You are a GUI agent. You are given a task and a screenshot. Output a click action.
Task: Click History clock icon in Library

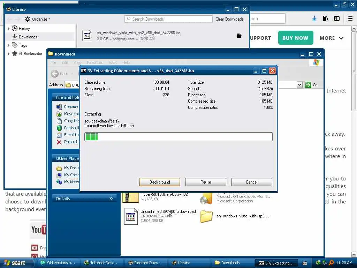(15, 29)
